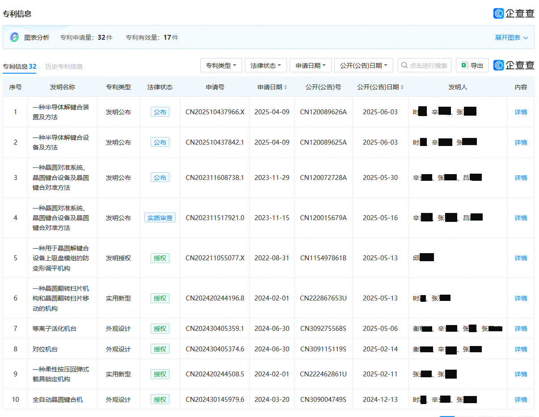Screen dimensions: 539x417
Task: Click the chart analysis circular icon
Action: tap(14, 38)
